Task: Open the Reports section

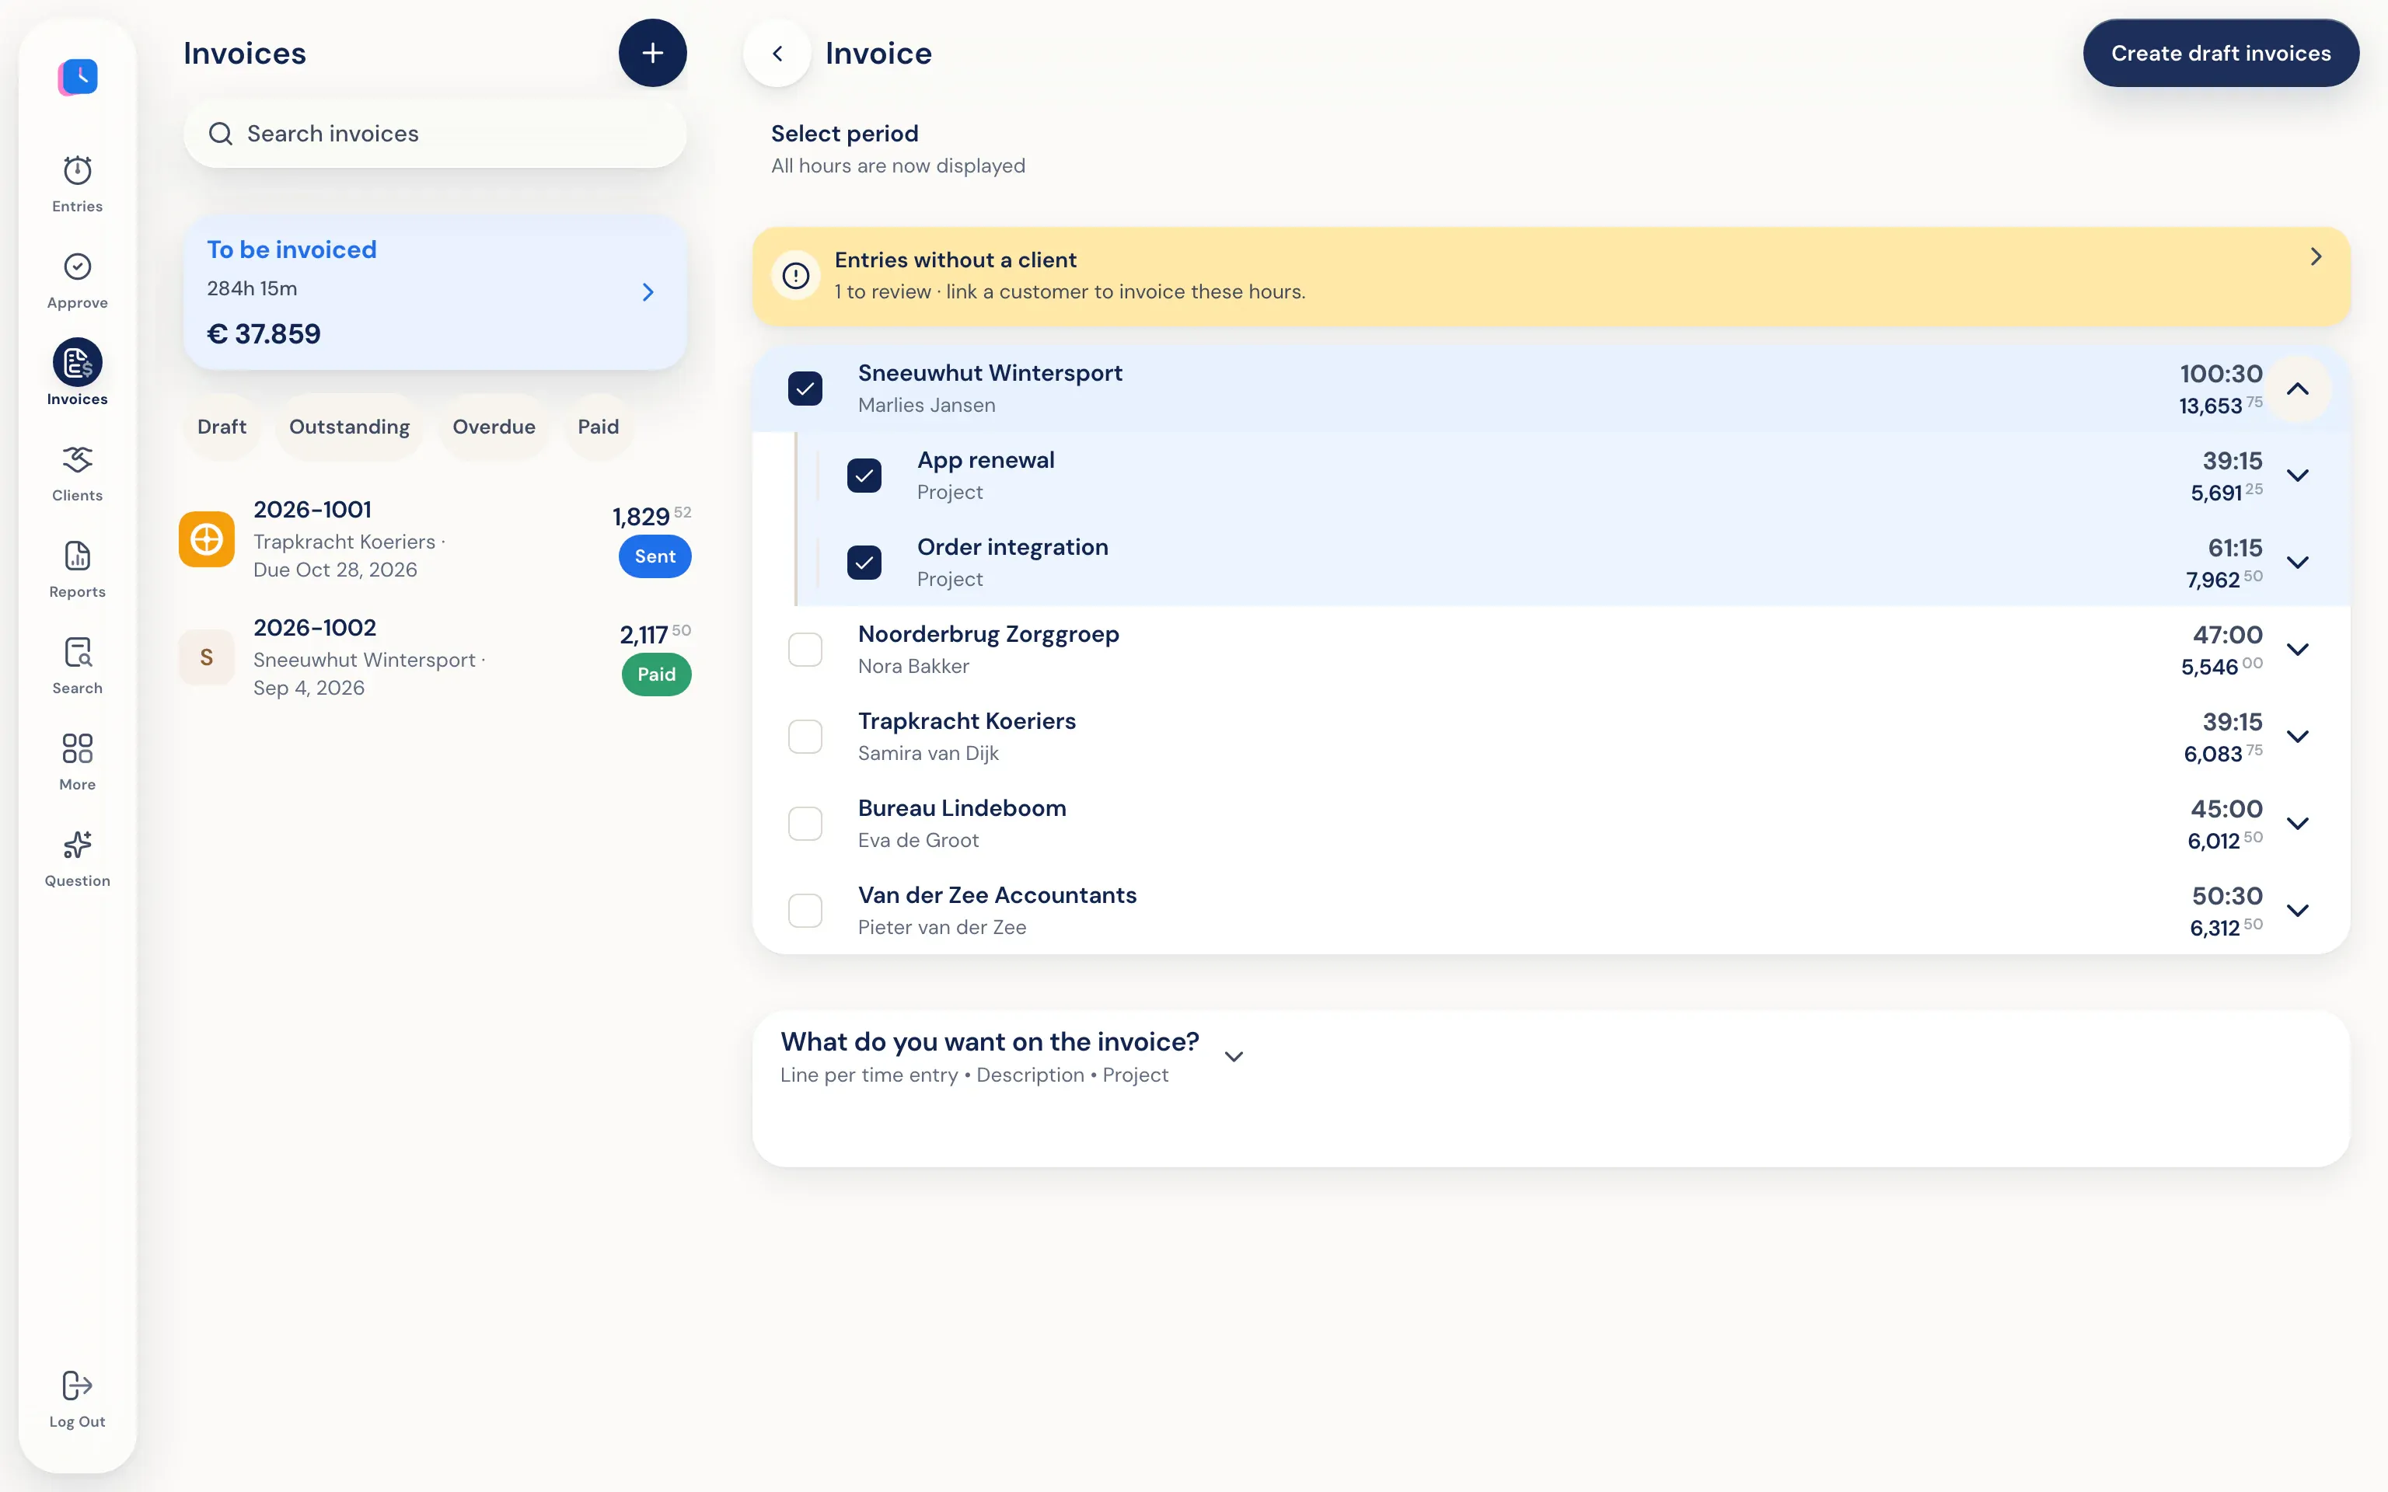Action: click(77, 570)
